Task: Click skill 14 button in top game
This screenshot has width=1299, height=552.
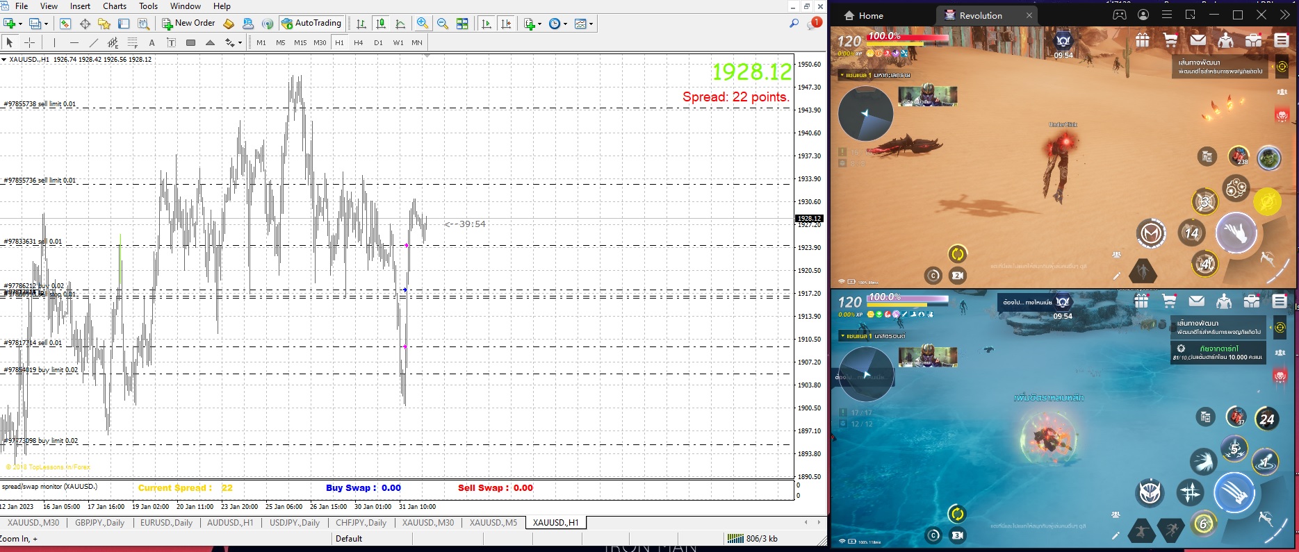Action: click(x=1191, y=233)
